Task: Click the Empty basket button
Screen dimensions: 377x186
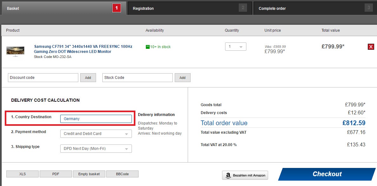Action: coord(89,174)
